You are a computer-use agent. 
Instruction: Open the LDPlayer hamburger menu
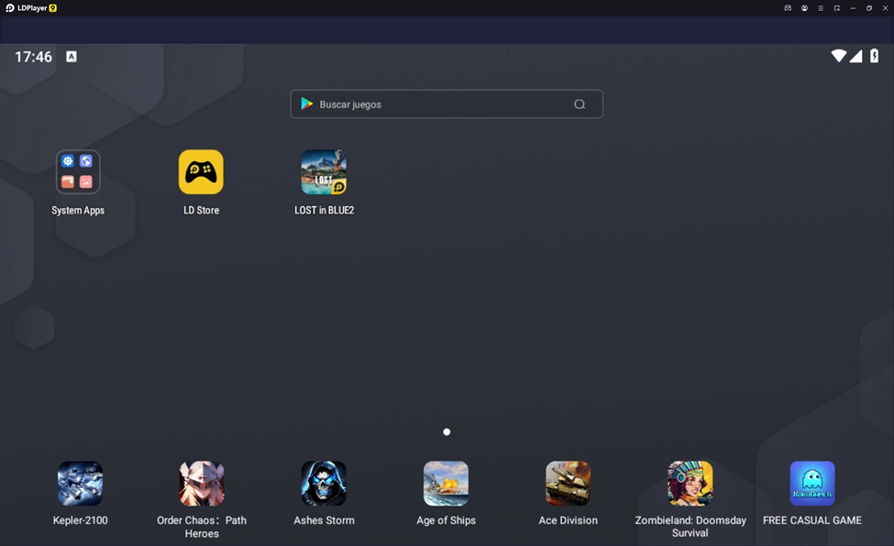coord(821,8)
